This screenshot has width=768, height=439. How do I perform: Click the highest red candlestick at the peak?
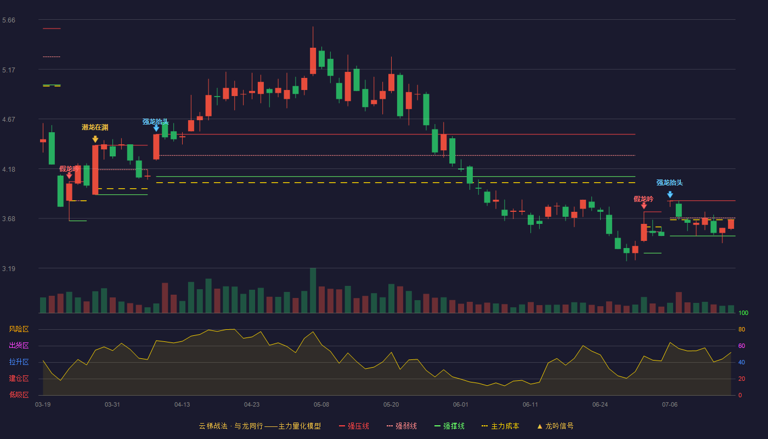coord(313,60)
